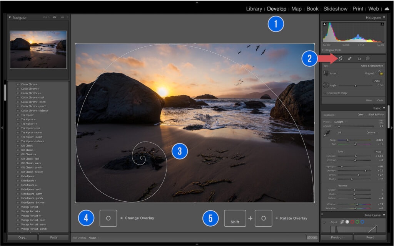
Task: Open the Aspect Original dropdown
Action: click(369, 73)
